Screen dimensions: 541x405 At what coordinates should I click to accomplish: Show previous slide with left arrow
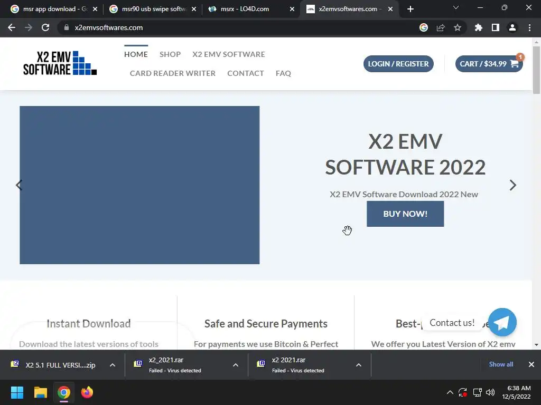pos(19,185)
